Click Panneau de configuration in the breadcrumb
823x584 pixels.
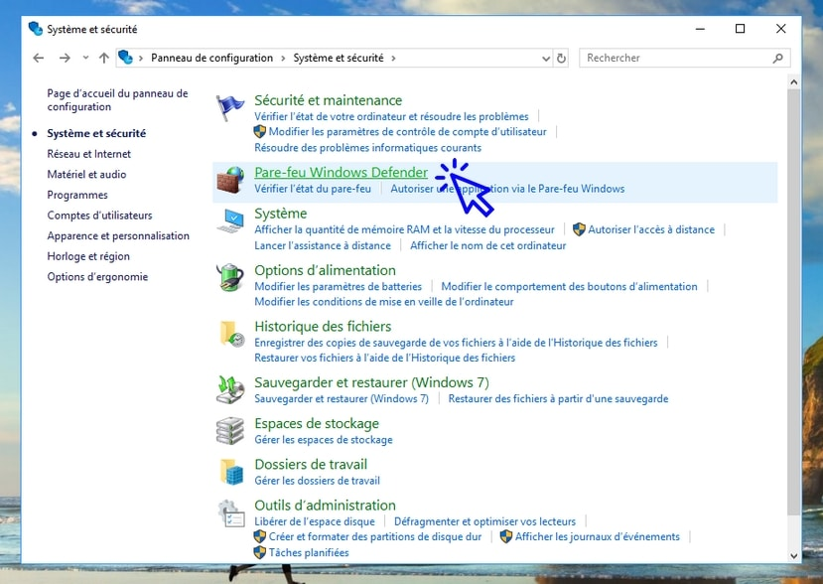click(x=212, y=58)
